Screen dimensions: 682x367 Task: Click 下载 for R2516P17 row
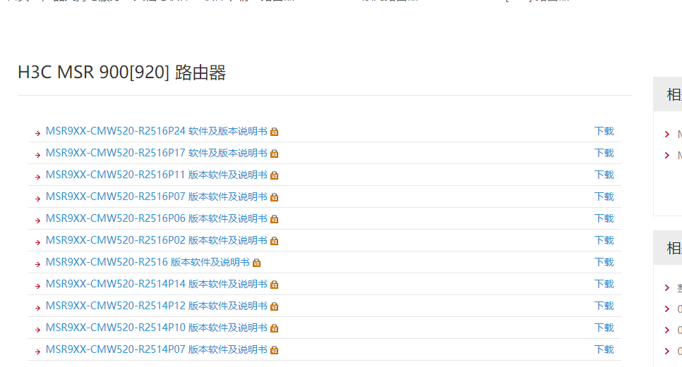pos(604,153)
